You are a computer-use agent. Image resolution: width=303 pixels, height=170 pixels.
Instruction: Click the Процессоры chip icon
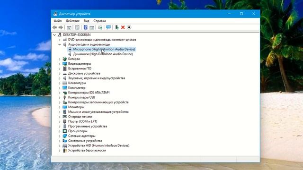(65, 131)
